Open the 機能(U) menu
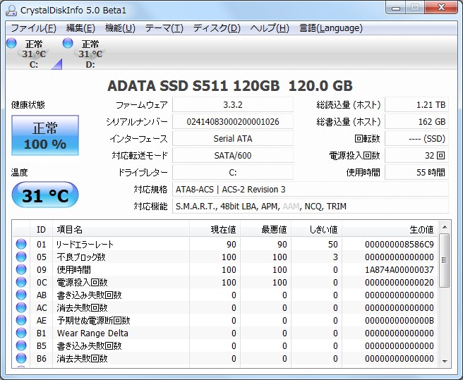The width and height of the screenshot is (463, 380). [x=120, y=28]
